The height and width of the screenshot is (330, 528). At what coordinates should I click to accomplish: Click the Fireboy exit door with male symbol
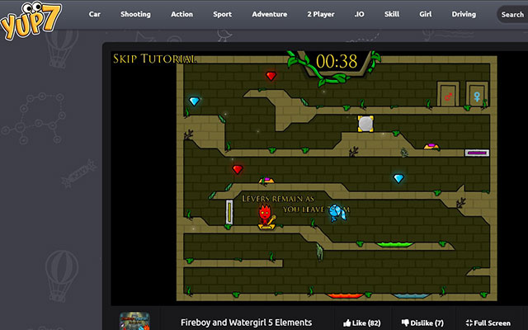(448, 94)
